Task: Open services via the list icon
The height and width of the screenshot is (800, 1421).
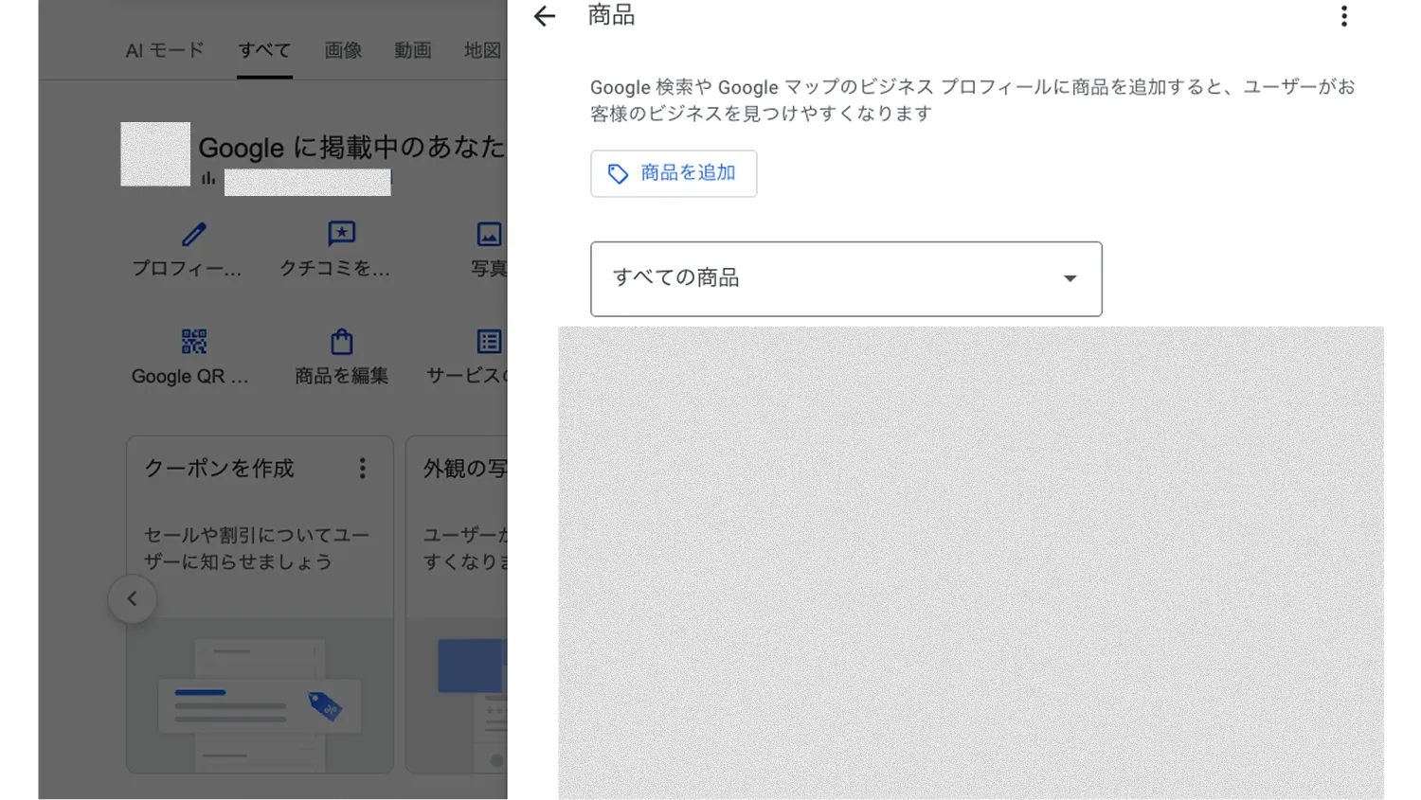Action: click(x=488, y=341)
